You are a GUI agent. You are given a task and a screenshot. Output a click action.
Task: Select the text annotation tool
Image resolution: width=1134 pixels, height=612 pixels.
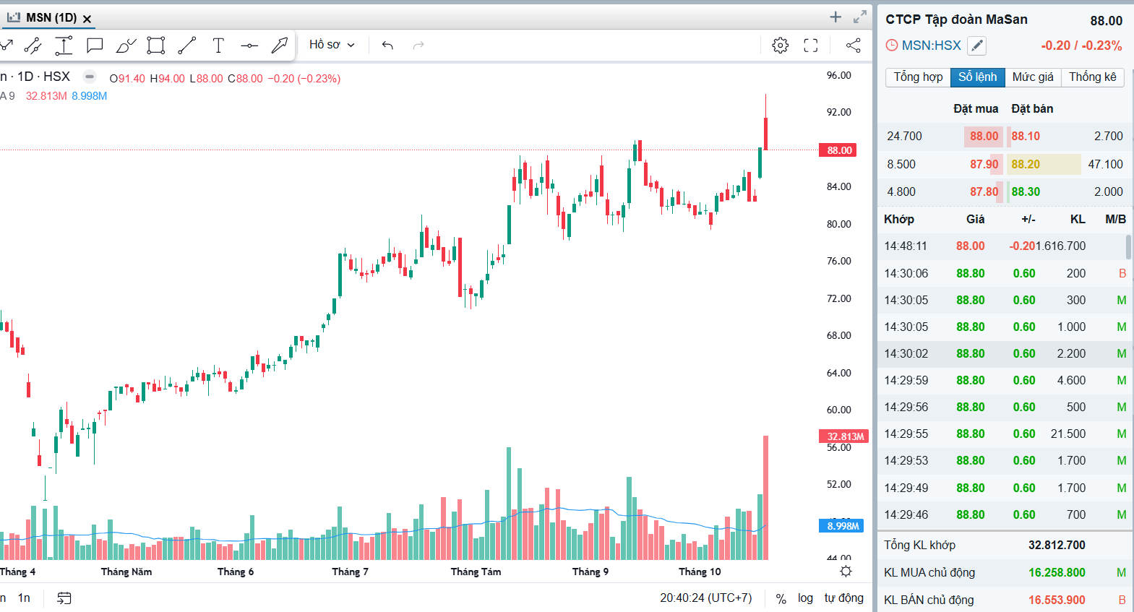click(218, 46)
